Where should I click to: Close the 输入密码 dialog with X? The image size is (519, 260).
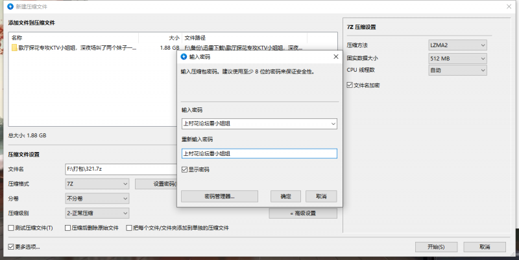335,57
